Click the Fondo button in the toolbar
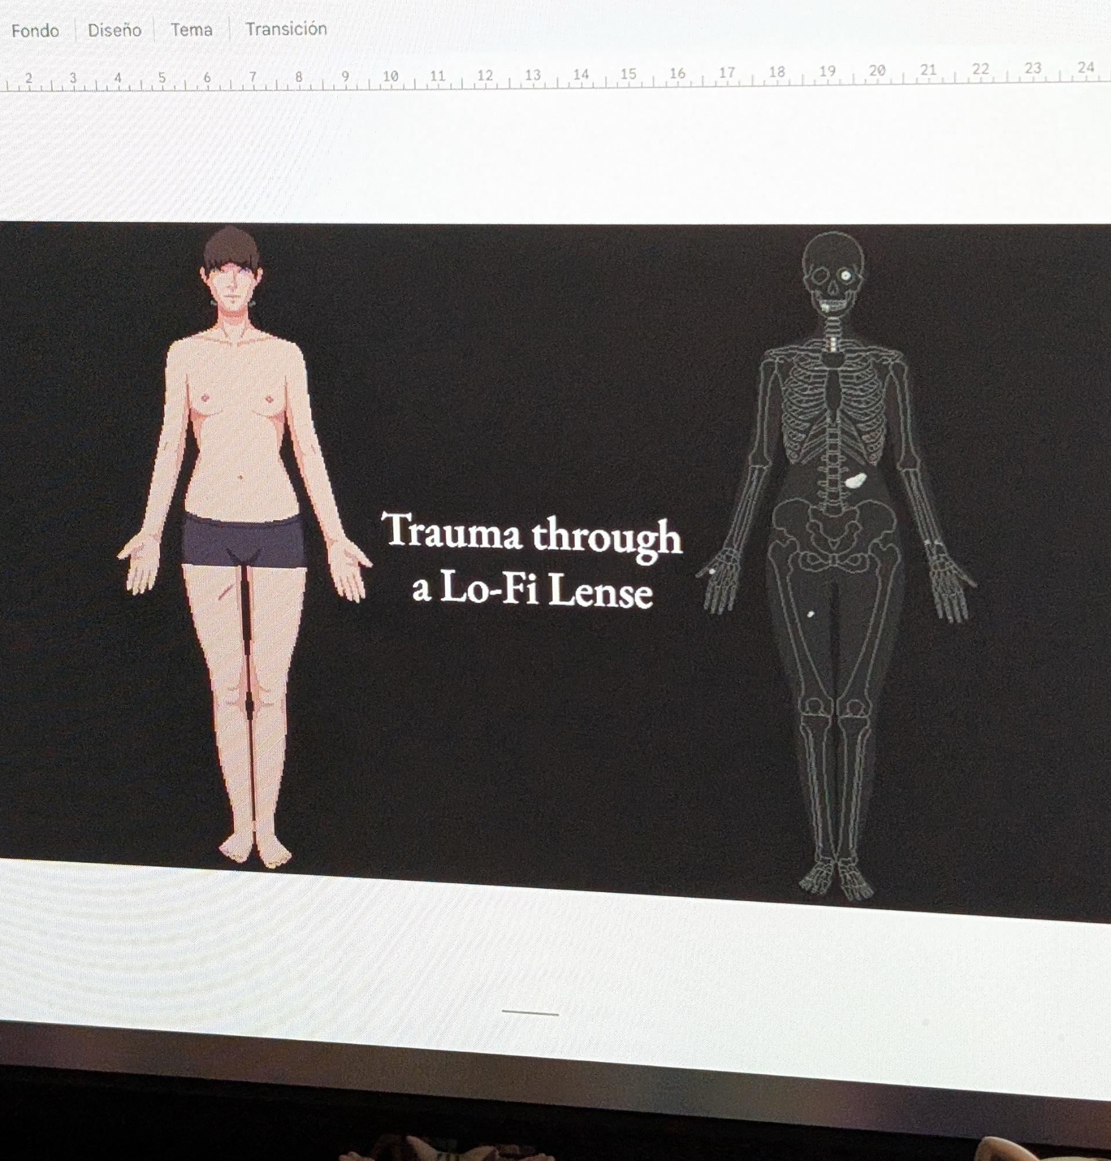1111x1161 pixels. tap(35, 30)
